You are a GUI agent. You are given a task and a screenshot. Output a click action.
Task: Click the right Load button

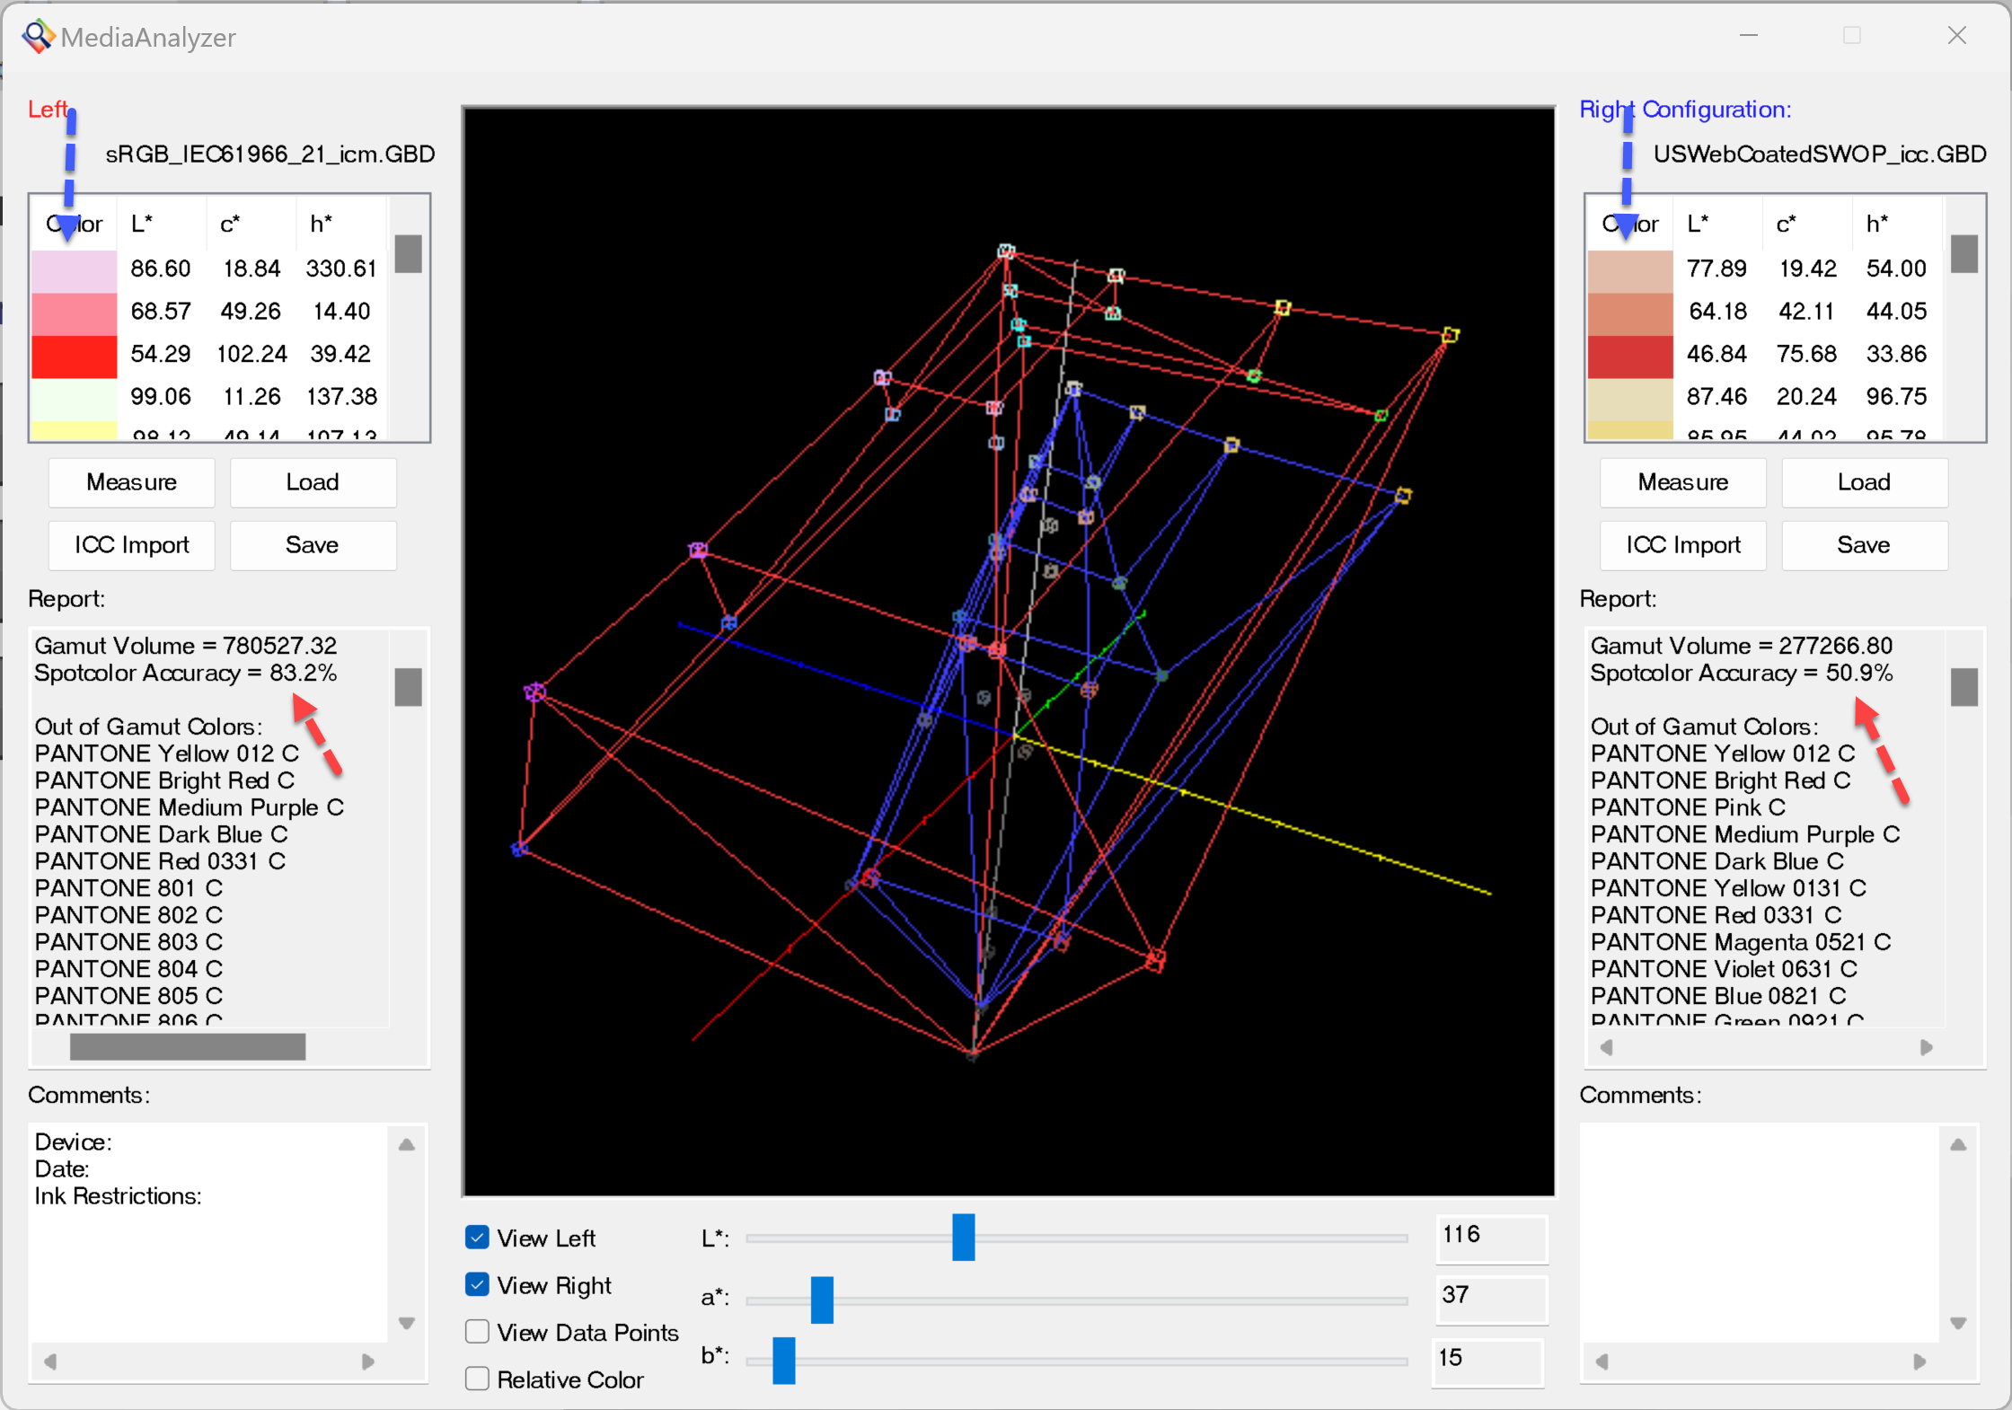(x=1865, y=482)
